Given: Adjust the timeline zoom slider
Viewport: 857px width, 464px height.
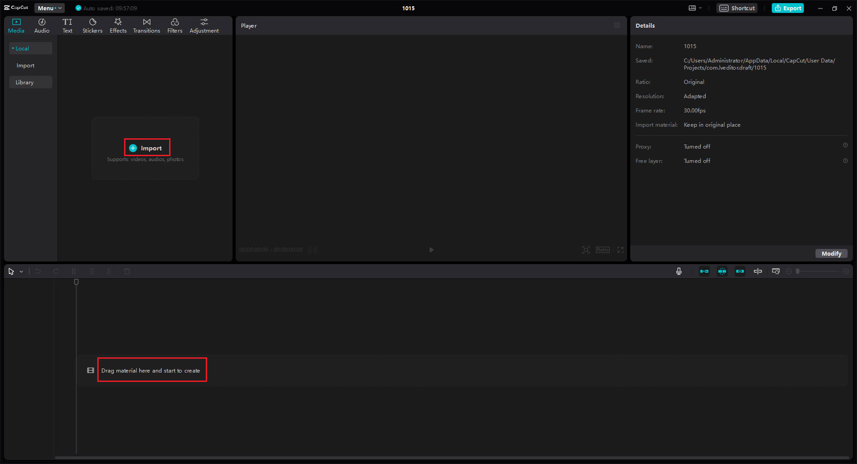Looking at the screenshot, I should click(817, 271).
